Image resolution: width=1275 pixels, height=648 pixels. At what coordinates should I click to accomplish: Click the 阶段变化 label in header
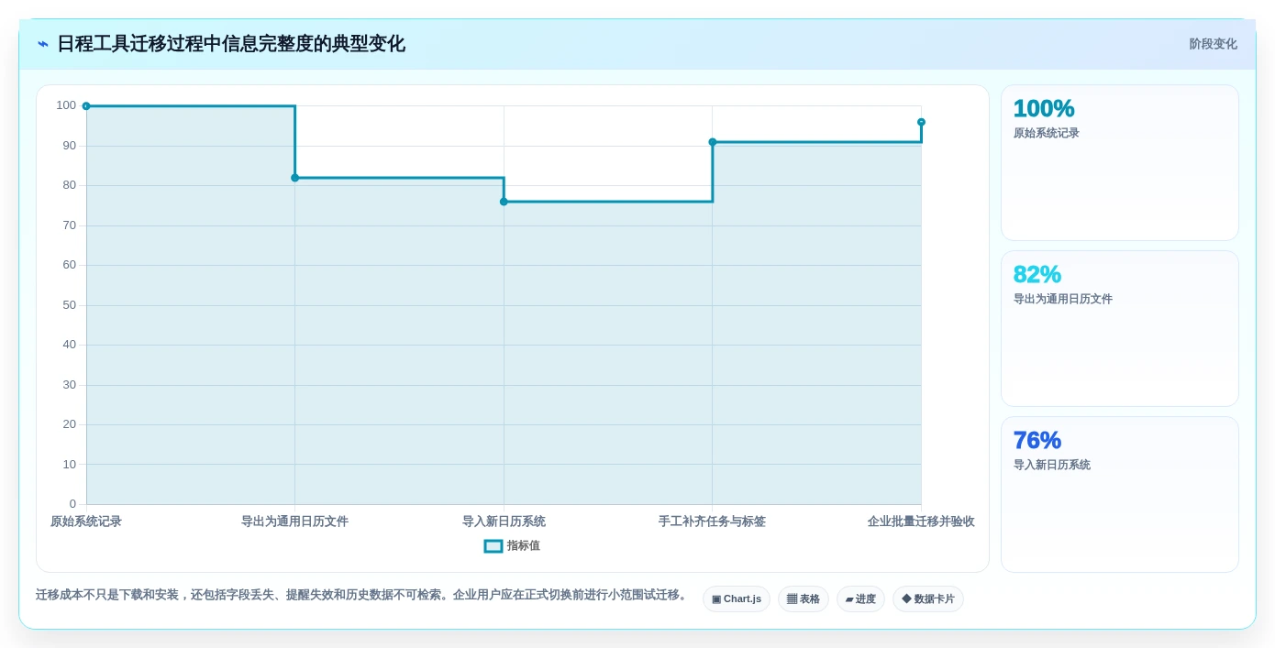point(1213,44)
